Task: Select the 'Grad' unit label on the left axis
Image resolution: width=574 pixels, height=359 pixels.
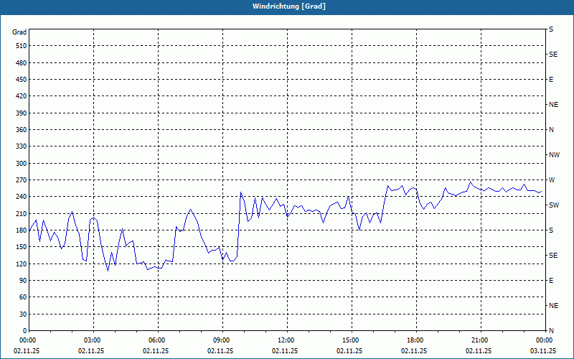Action: click(x=19, y=32)
